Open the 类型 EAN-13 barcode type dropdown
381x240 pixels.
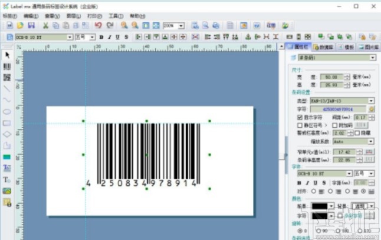[x=371, y=101]
